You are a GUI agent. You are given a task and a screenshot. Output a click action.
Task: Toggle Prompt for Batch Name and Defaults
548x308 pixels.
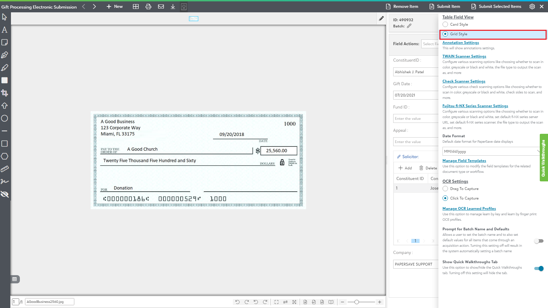coord(539,241)
